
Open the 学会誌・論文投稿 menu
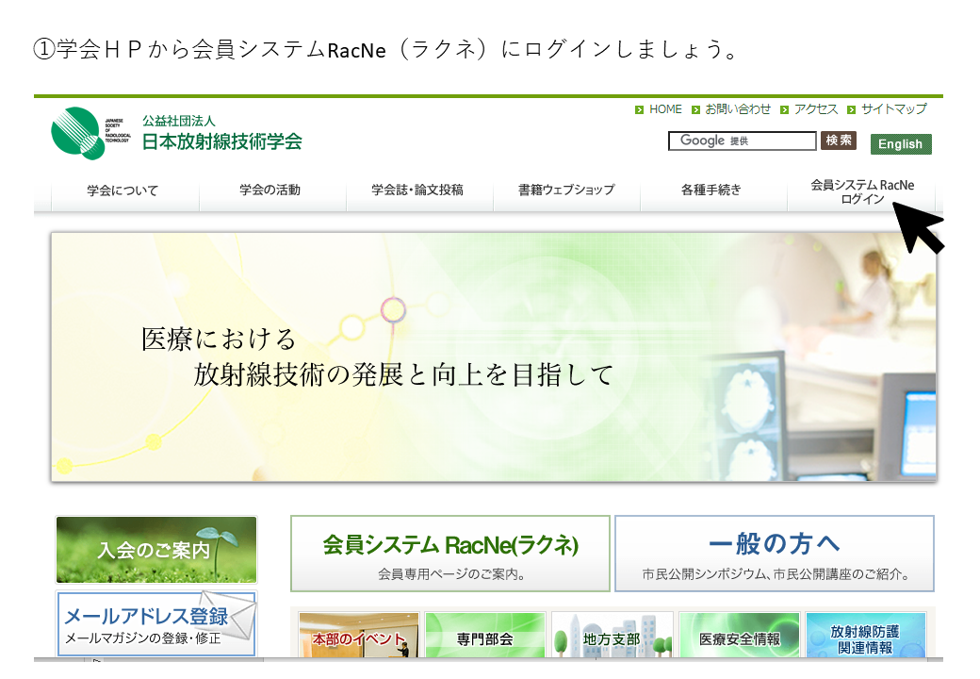(417, 190)
